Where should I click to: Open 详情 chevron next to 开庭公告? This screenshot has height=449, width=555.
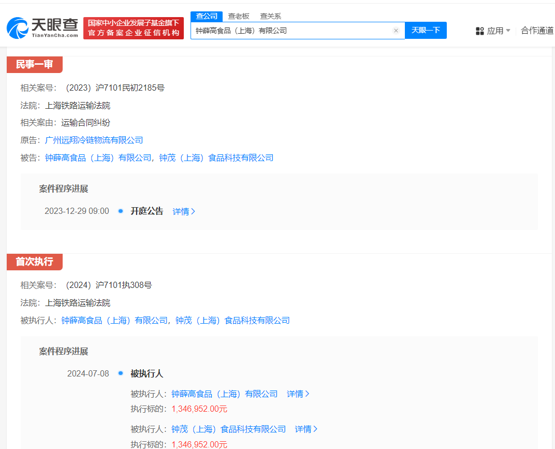tap(184, 211)
